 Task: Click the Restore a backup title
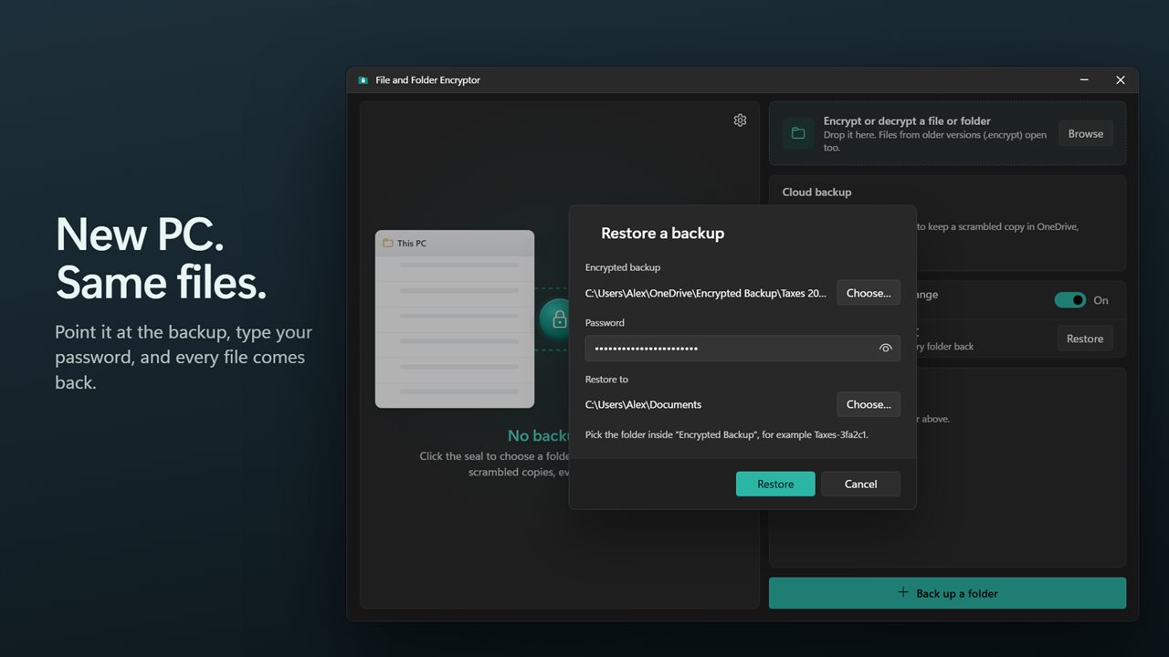pyautogui.click(x=662, y=234)
